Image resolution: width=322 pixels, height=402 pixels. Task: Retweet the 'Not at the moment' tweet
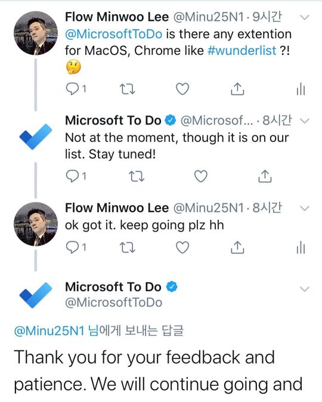point(137,176)
